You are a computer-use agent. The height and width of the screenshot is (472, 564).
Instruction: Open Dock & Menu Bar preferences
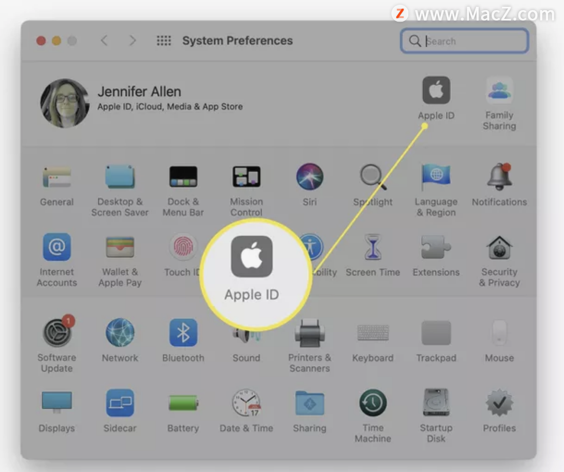(183, 176)
